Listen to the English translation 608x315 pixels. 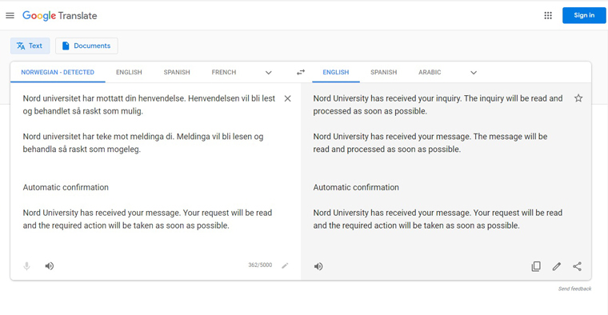tap(318, 266)
